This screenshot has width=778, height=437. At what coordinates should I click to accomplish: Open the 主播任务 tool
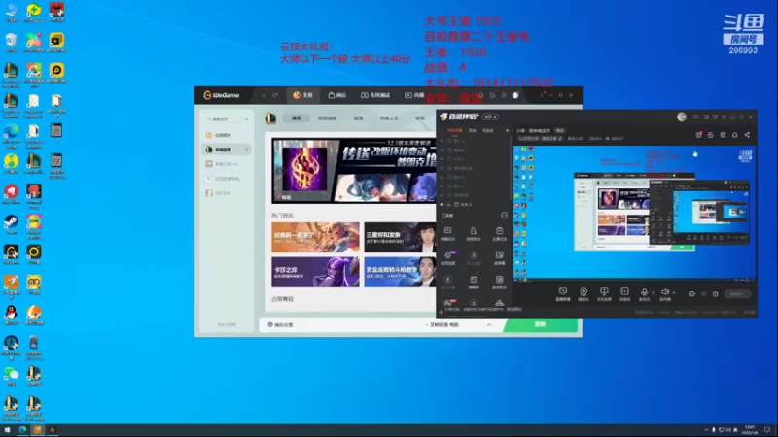[499, 234]
